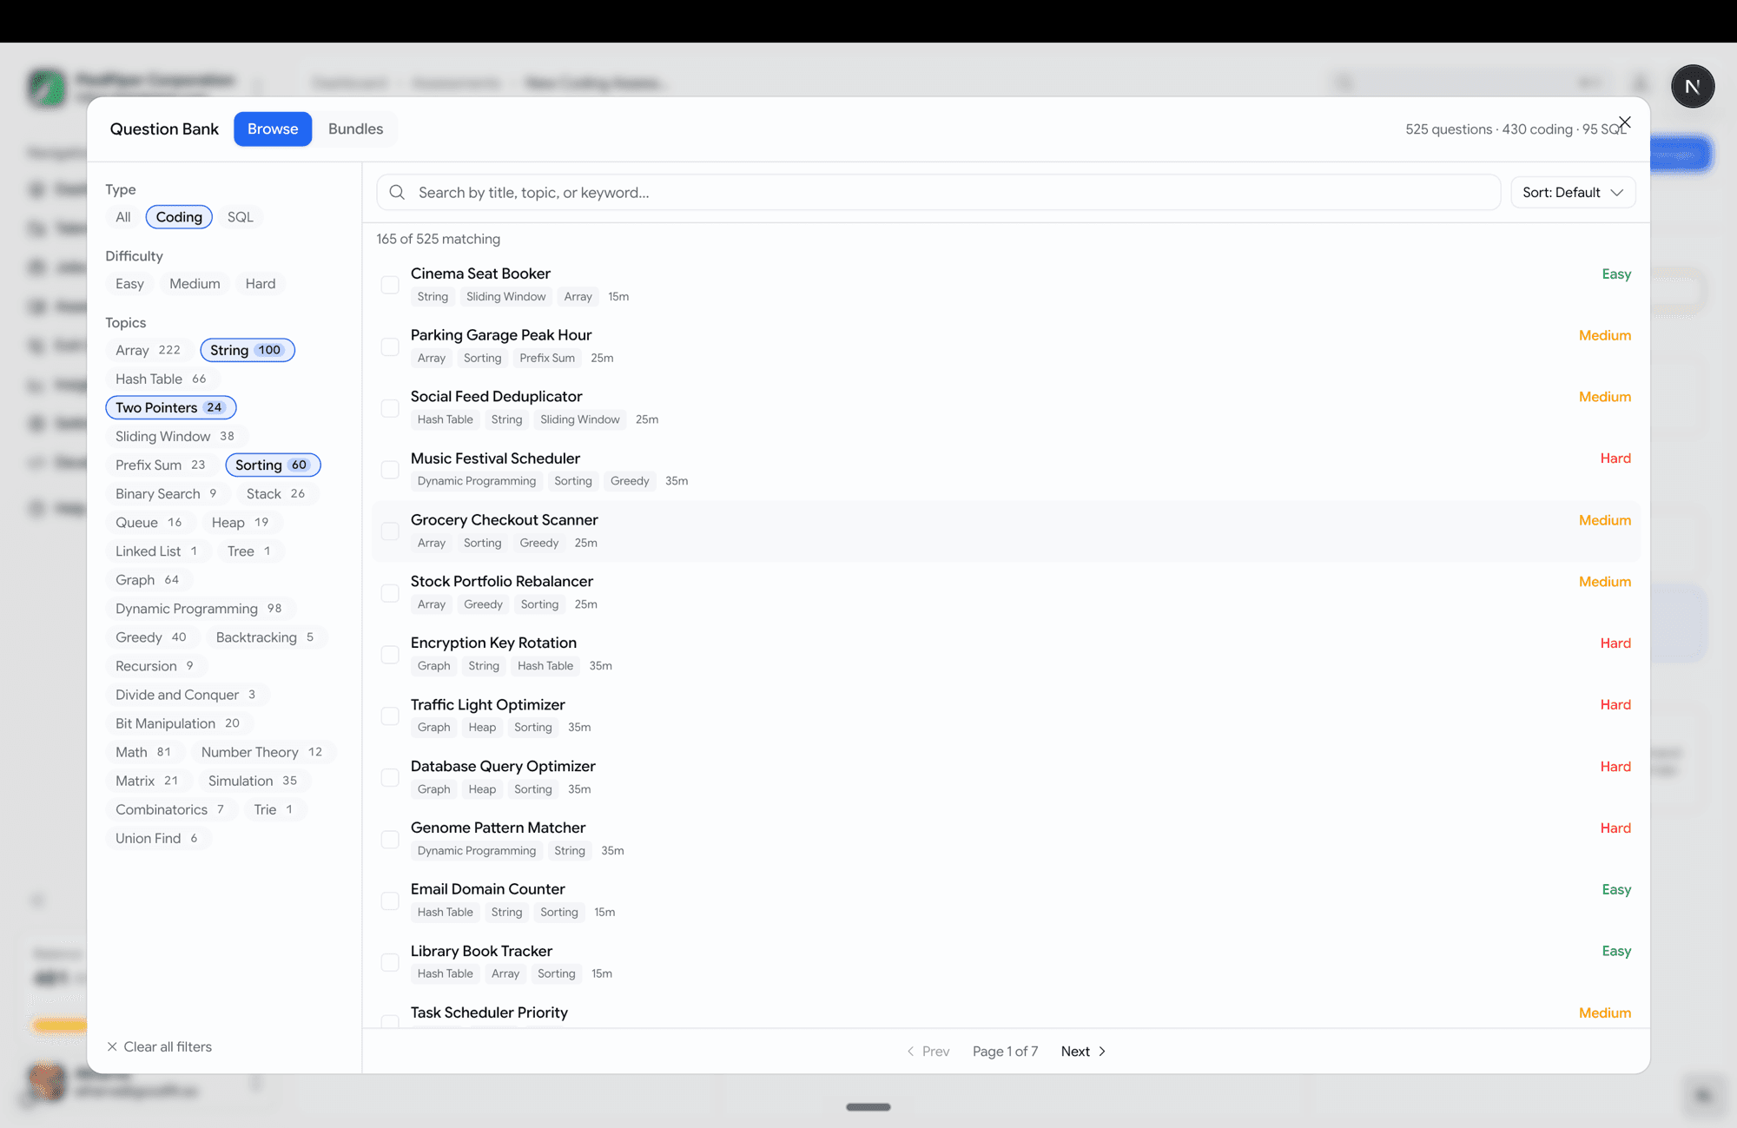The height and width of the screenshot is (1128, 1737).
Task: Select the Stock Portfolio Rebalancer checkbox
Action: [x=390, y=593]
